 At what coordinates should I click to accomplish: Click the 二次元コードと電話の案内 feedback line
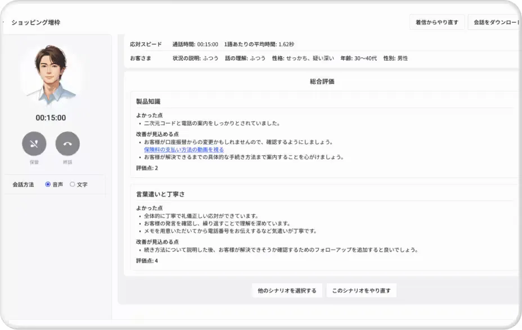[213, 124]
